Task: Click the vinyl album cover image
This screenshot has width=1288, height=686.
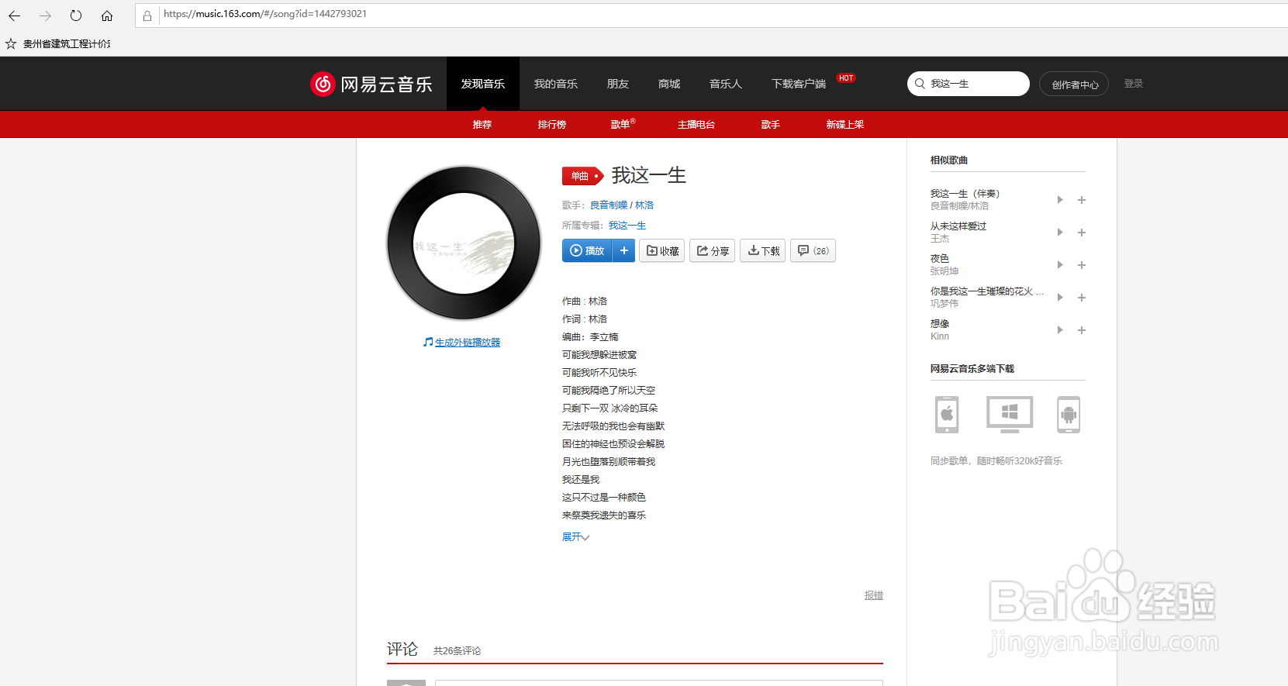Action: point(464,243)
